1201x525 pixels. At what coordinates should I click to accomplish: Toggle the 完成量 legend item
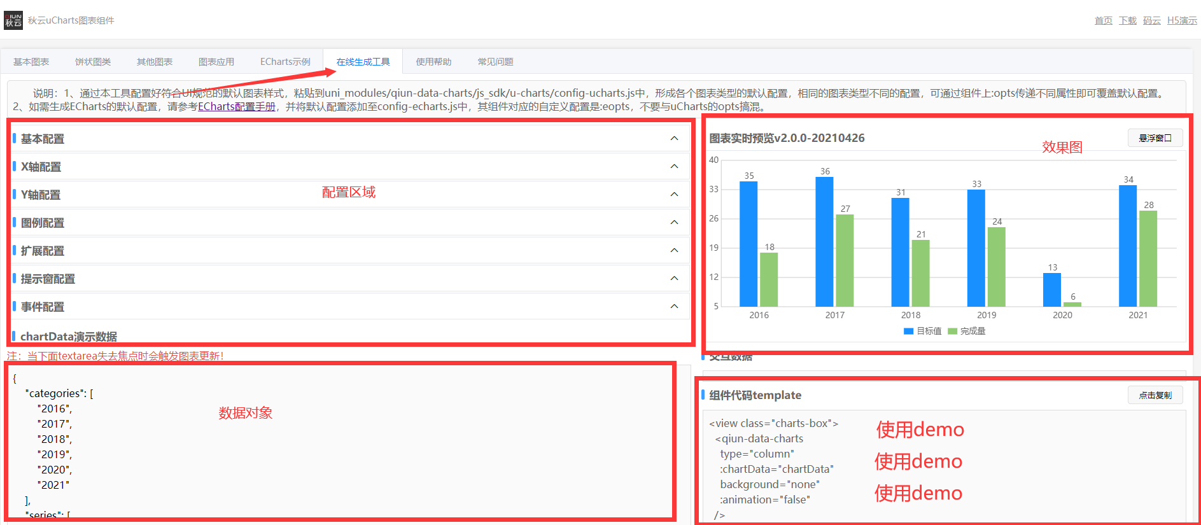(x=966, y=331)
